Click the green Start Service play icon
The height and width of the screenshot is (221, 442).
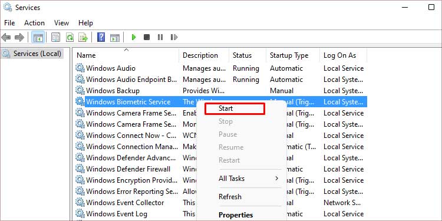[x=134, y=37]
